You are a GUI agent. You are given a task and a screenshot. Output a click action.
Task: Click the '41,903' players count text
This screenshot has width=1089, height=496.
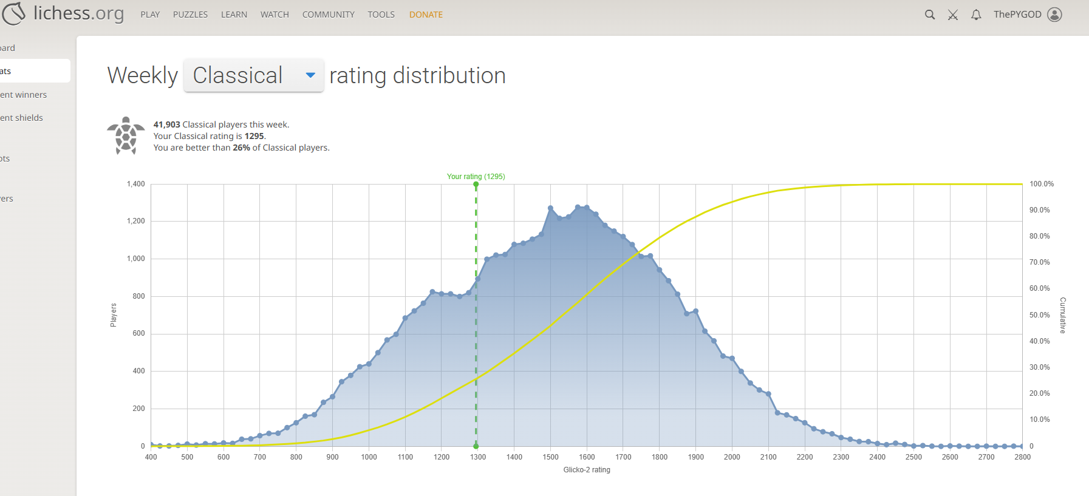click(166, 124)
